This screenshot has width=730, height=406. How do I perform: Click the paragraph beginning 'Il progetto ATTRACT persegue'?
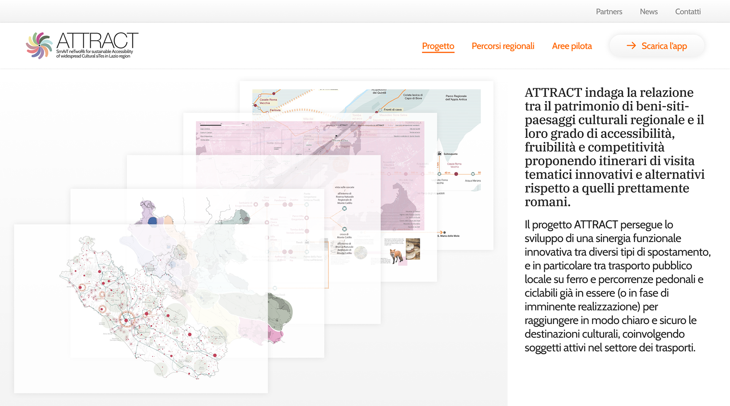coord(617,286)
